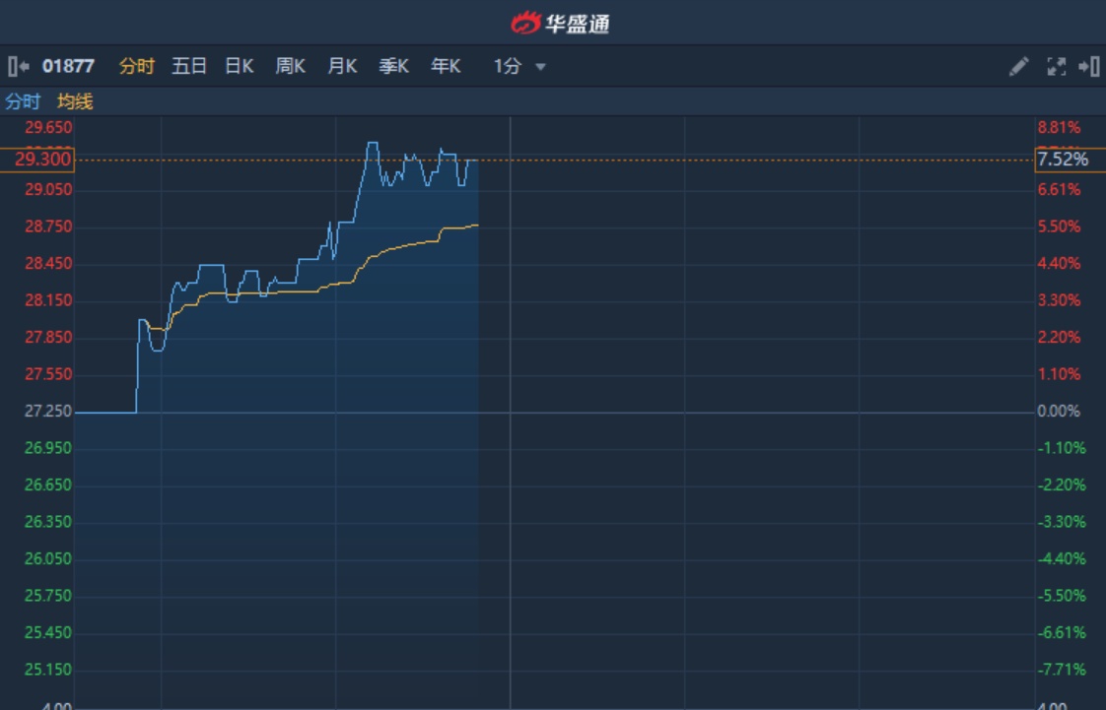
Task: Open the 1分 interval dropdown
Action: pos(508,67)
